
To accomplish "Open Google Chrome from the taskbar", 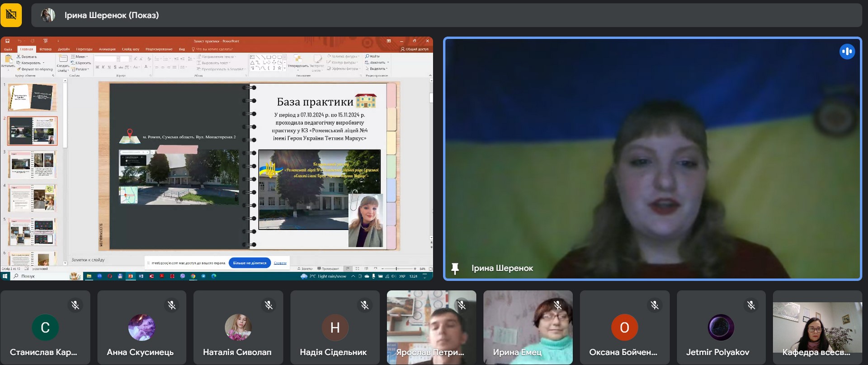I will click(x=193, y=276).
